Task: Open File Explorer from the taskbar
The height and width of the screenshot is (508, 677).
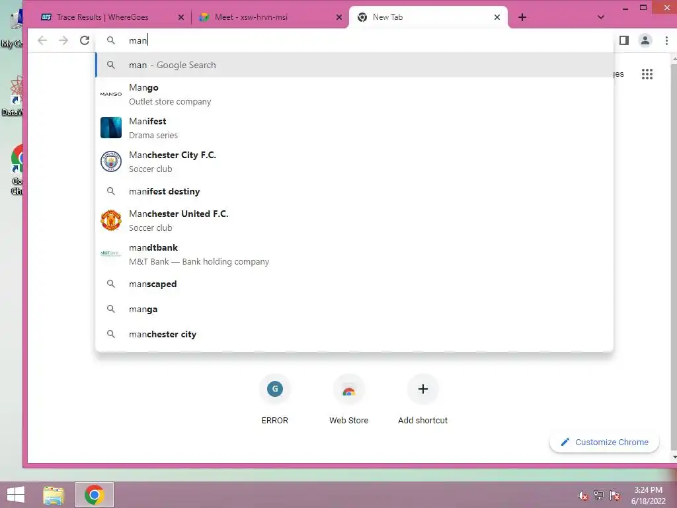Action: click(x=54, y=495)
